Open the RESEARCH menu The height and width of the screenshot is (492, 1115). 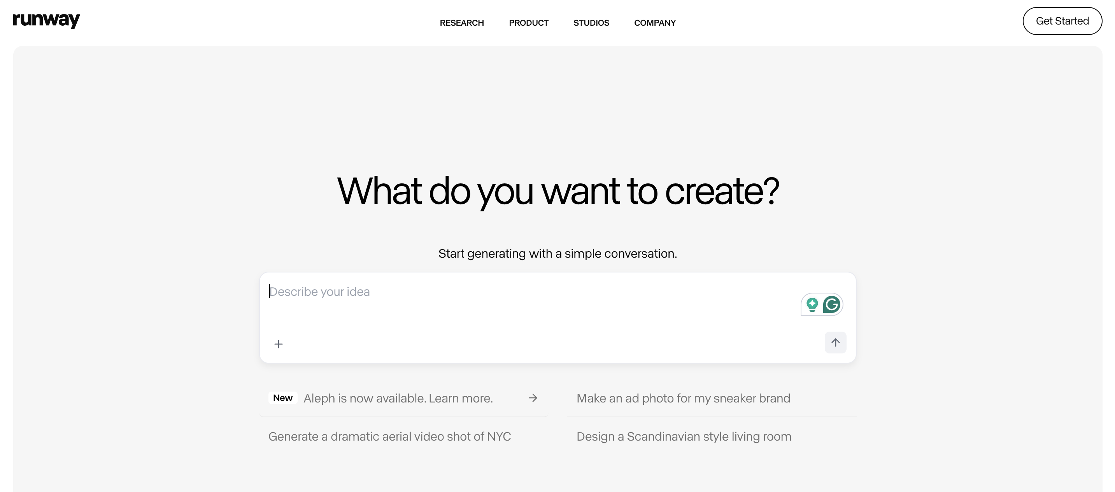click(461, 23)
